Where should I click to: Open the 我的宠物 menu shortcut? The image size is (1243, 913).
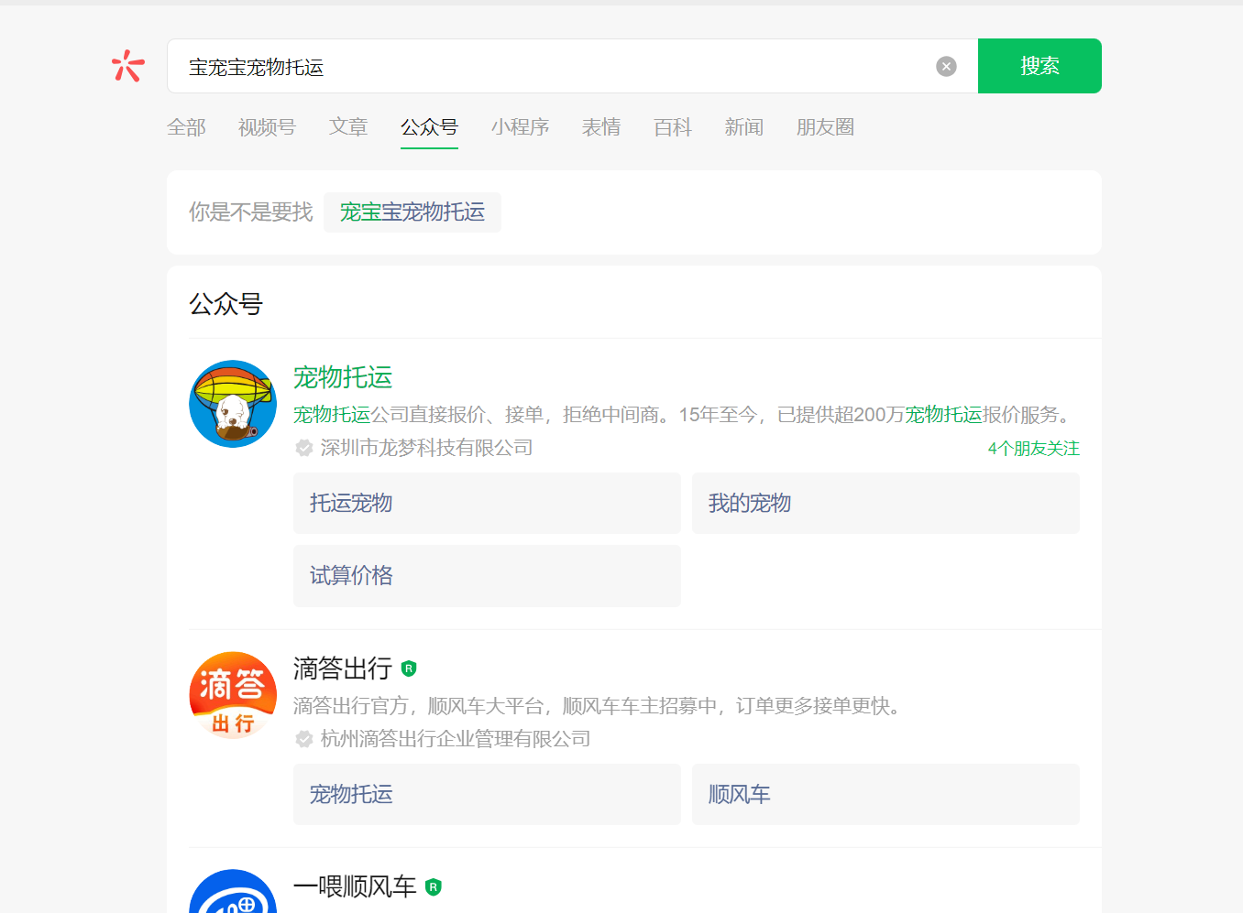885,504
